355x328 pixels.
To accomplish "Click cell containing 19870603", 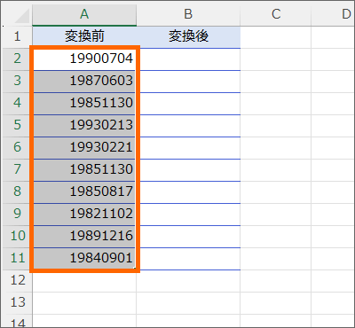I will point(84,82).
